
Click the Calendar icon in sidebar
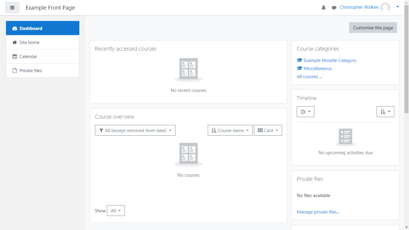[x=15, y=57]
